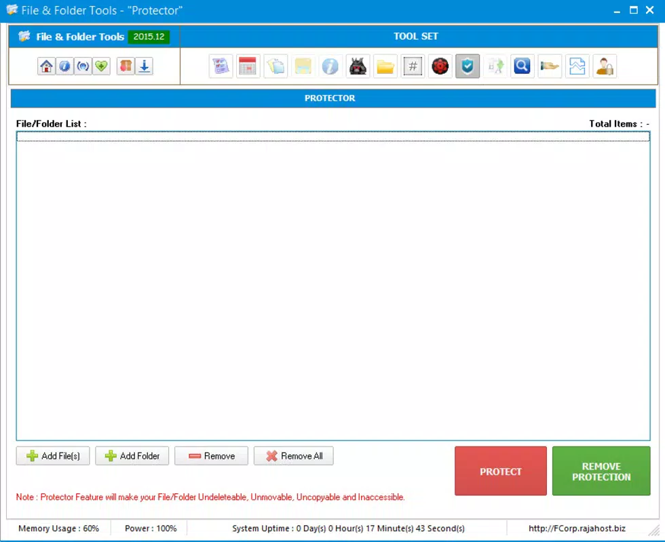The height and width of the screenshot is (542, 665).
Task: Open the magnifier search tool icon
Action: pyautogui.click(x=522, y=66)
